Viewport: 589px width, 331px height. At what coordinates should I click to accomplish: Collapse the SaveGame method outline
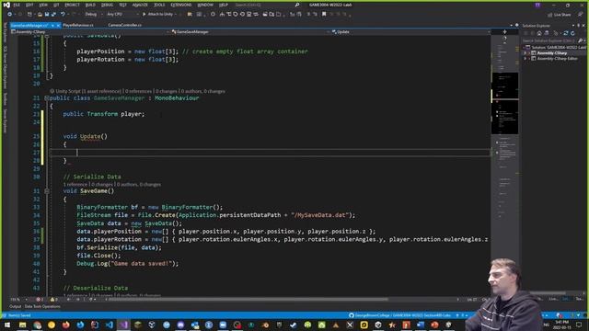[x=47, y=191]
